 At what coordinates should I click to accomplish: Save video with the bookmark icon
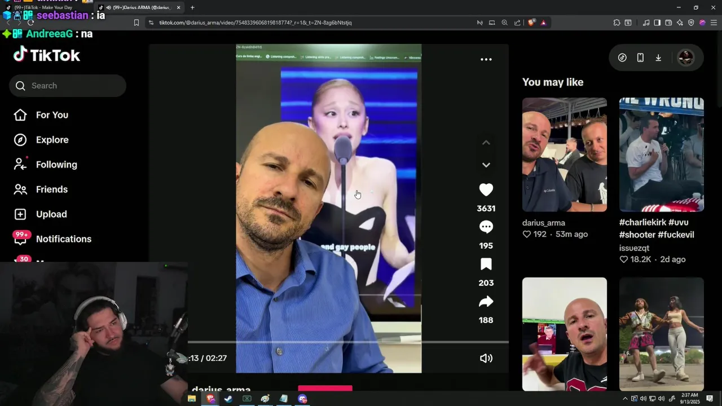point(486,264)
